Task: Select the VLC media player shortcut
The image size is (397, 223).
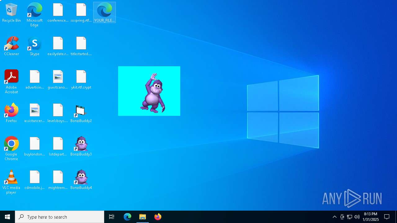Action: tap(11, 182)
